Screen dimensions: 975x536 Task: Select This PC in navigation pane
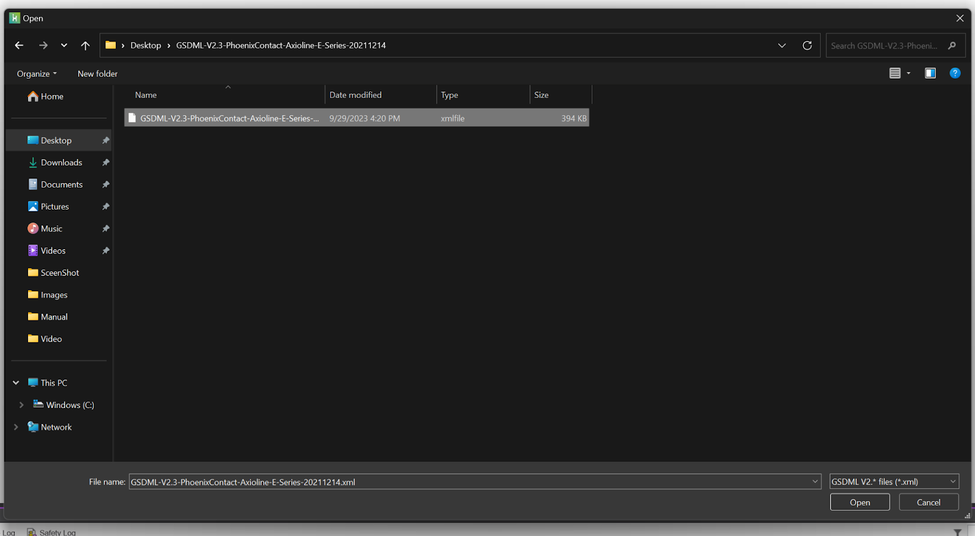point(48,383)
